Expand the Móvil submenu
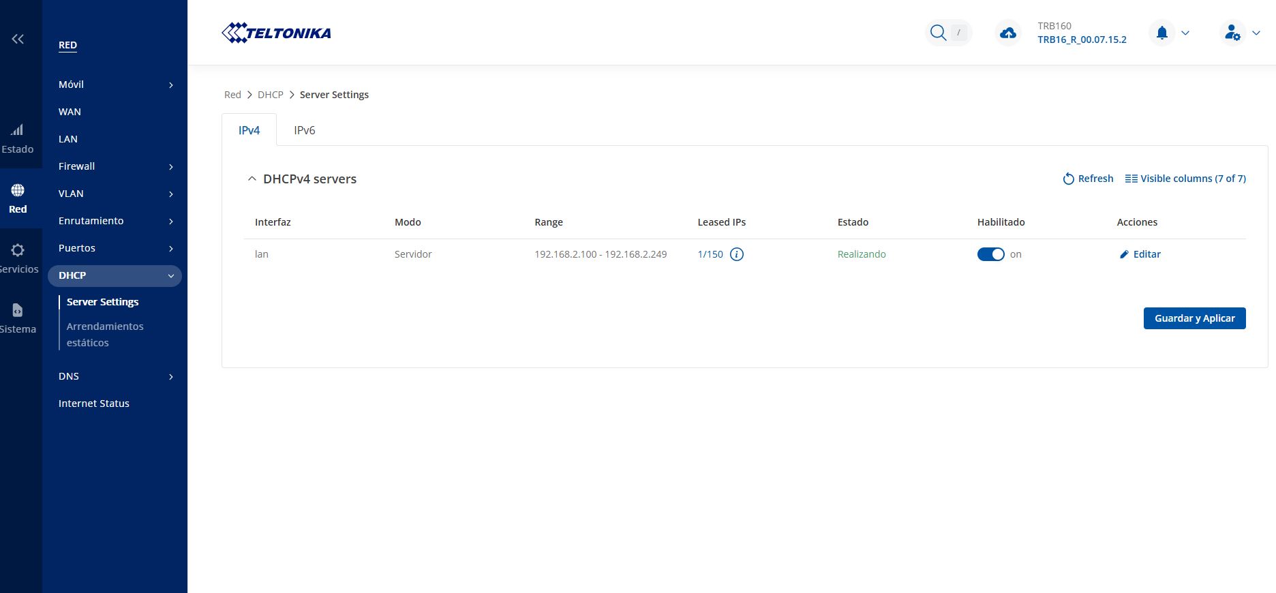Viewport: 1276px width, 593px height. click(170, 85)
